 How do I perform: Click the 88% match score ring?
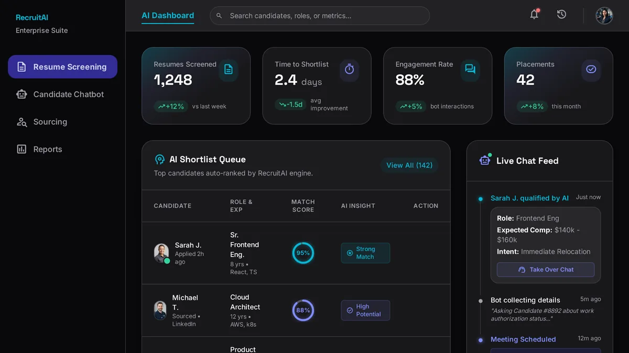(x=303, y=310)
